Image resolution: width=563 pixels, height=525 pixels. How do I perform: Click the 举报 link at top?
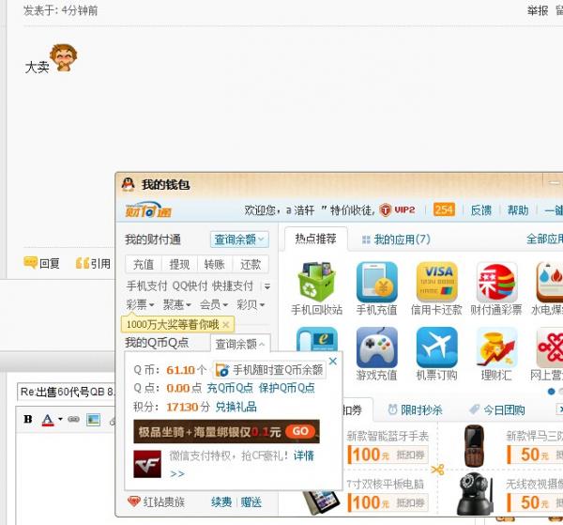click(x=538, y=10)
